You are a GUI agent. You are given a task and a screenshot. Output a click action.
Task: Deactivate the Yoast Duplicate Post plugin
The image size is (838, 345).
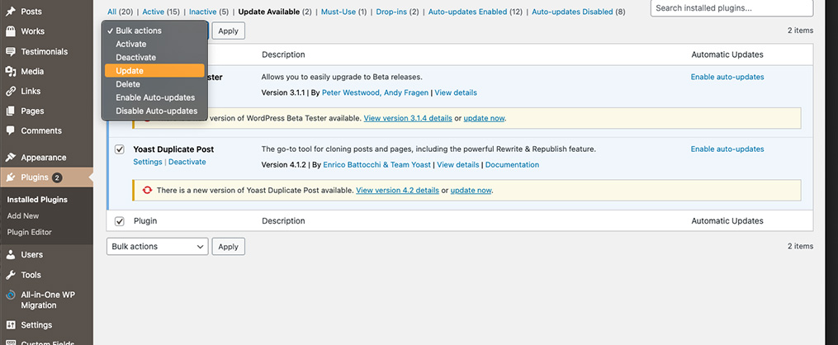point(187,162)
